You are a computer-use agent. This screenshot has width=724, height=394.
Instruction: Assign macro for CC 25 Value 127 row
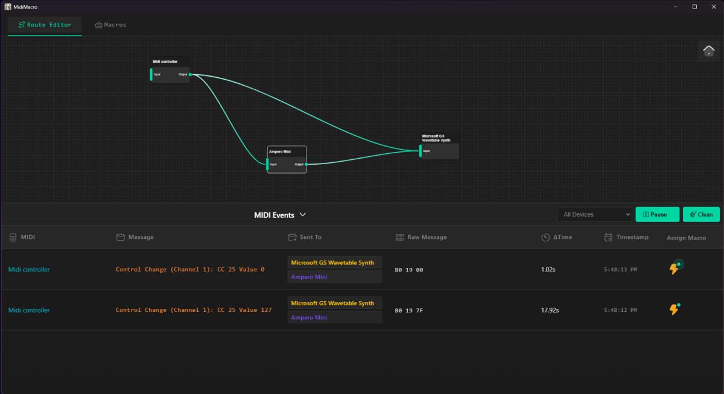click(x=675, y=309)
